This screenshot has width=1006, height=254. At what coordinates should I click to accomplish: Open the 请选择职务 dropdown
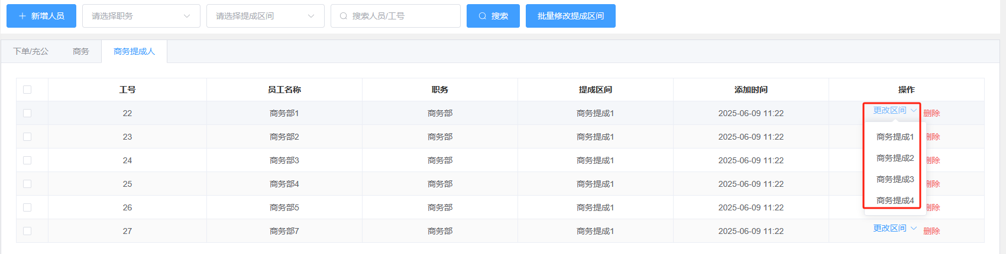[141, 16]
